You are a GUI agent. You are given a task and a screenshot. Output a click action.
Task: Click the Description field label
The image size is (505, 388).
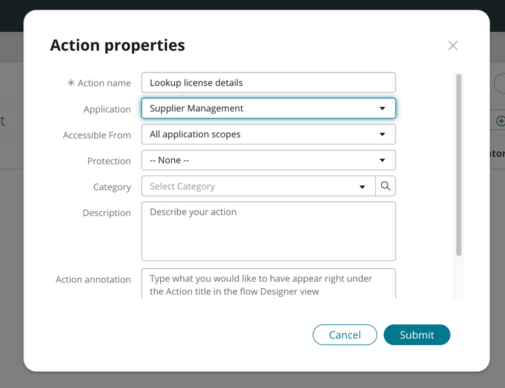click(x=106, y=213)
